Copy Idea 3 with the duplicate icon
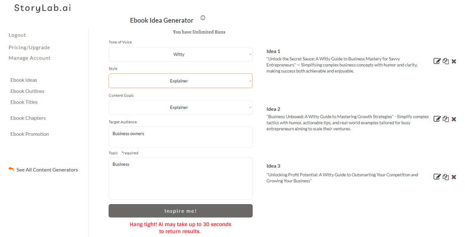This screenshot has width=465, height=237. (x=446, y=177)
